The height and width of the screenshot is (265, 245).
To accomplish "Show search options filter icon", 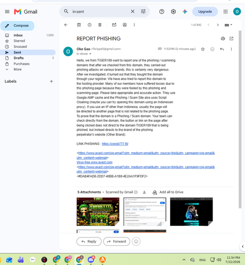I will (143, 12).
